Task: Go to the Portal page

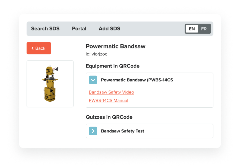Action: [x=79, y=29]
